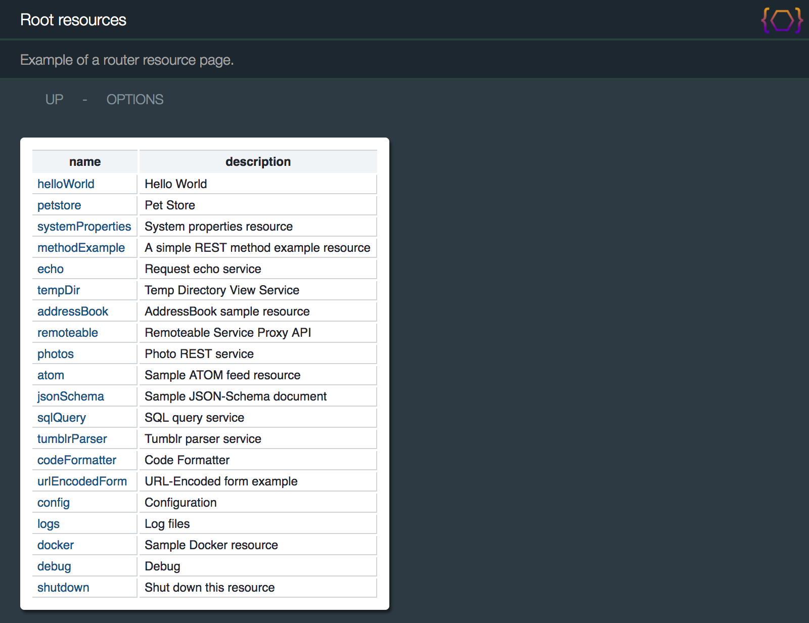Open the OPTIONS menu item
Screen dimensions: 809x623
(134, 100)
